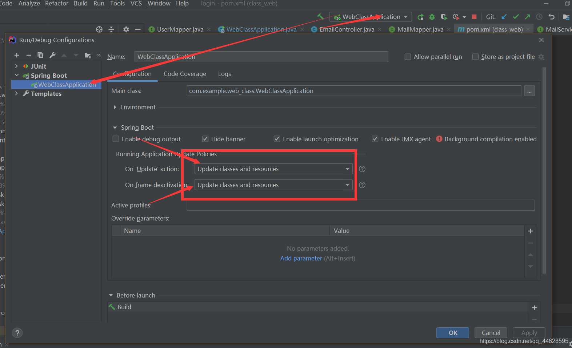The image size is (572, 348).
Task: Expand the Environment section
Action: coord(115,107)
